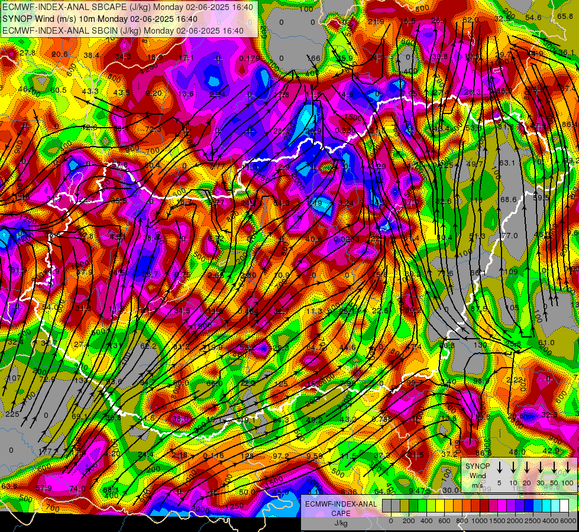Viewport: 579px width, 532px height.
Task: Click the map value 97.2
Action: click(281, 456)
